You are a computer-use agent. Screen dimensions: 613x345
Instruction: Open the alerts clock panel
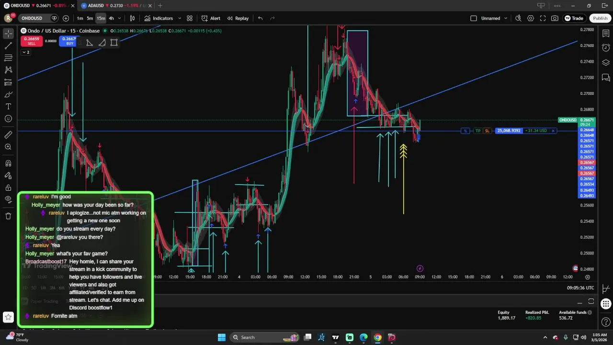(x=606, y=48)
